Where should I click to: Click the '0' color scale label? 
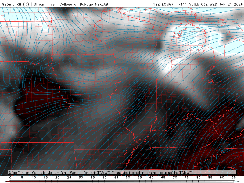click(10, 178)
